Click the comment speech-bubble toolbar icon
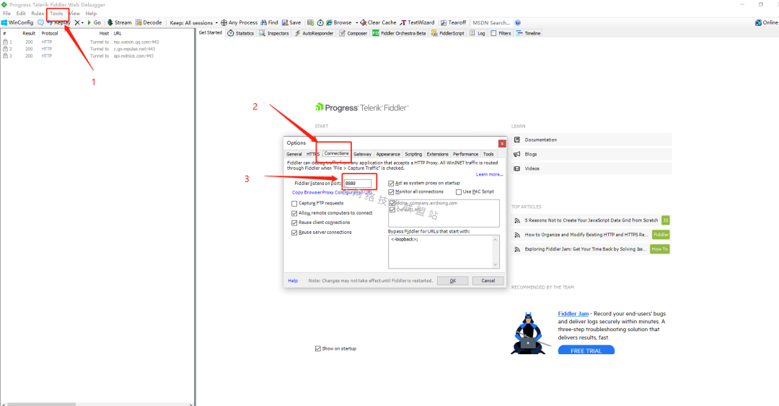Screen dimensions: 779x406 coord(40,23)
